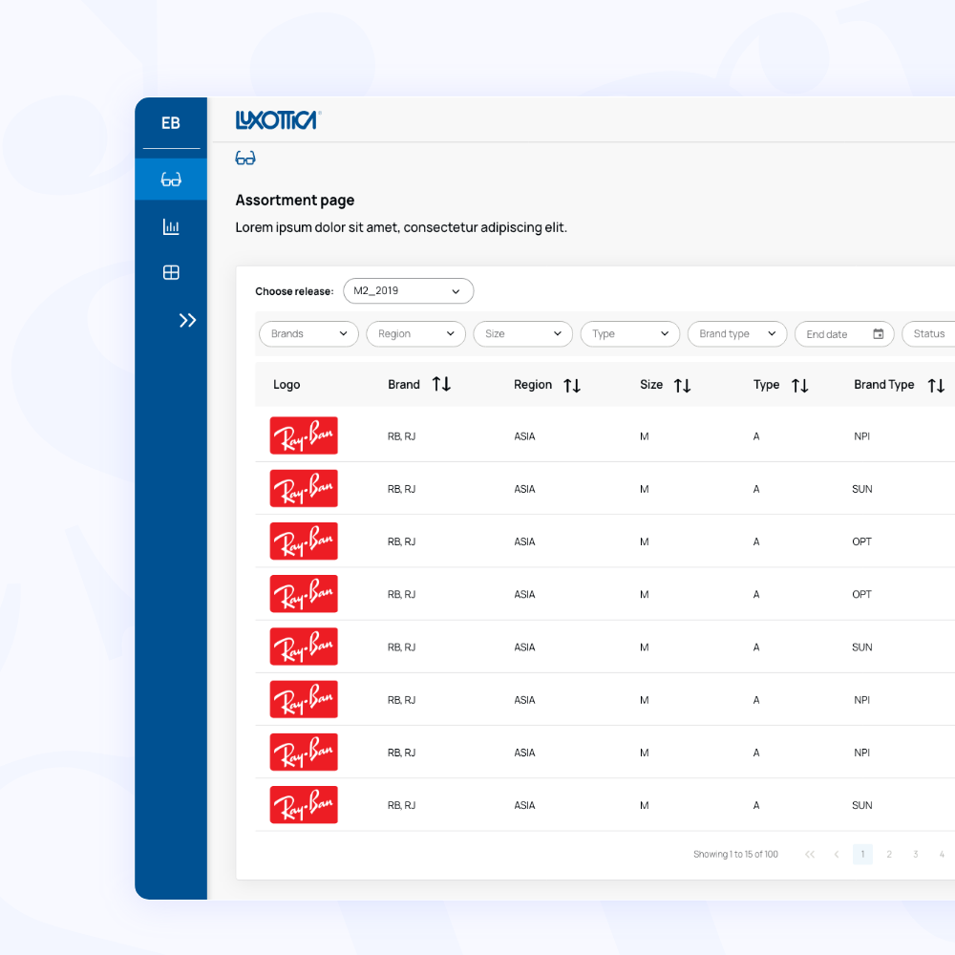This screenshot has width=955, height=955.
Task: Go to pagination page 4
Action: pyautogui.click(x=942, y=854)
